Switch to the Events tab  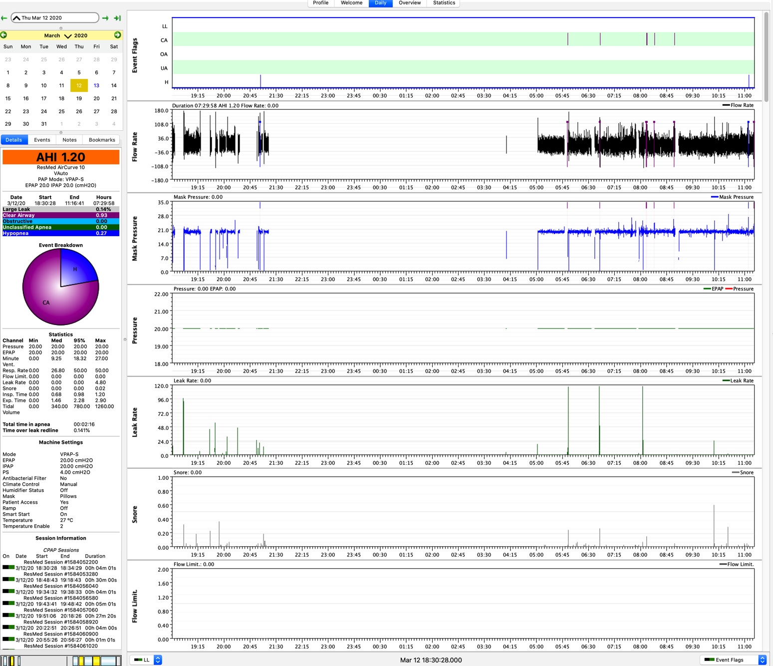(42, 140)
